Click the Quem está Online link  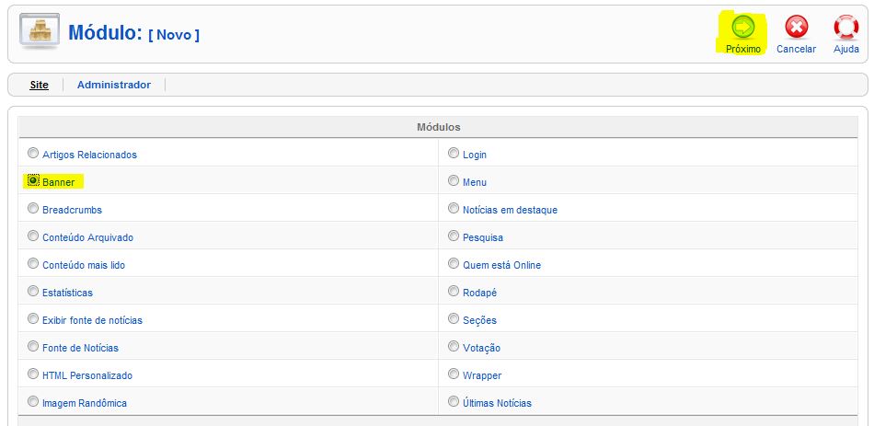pos(501,265)
